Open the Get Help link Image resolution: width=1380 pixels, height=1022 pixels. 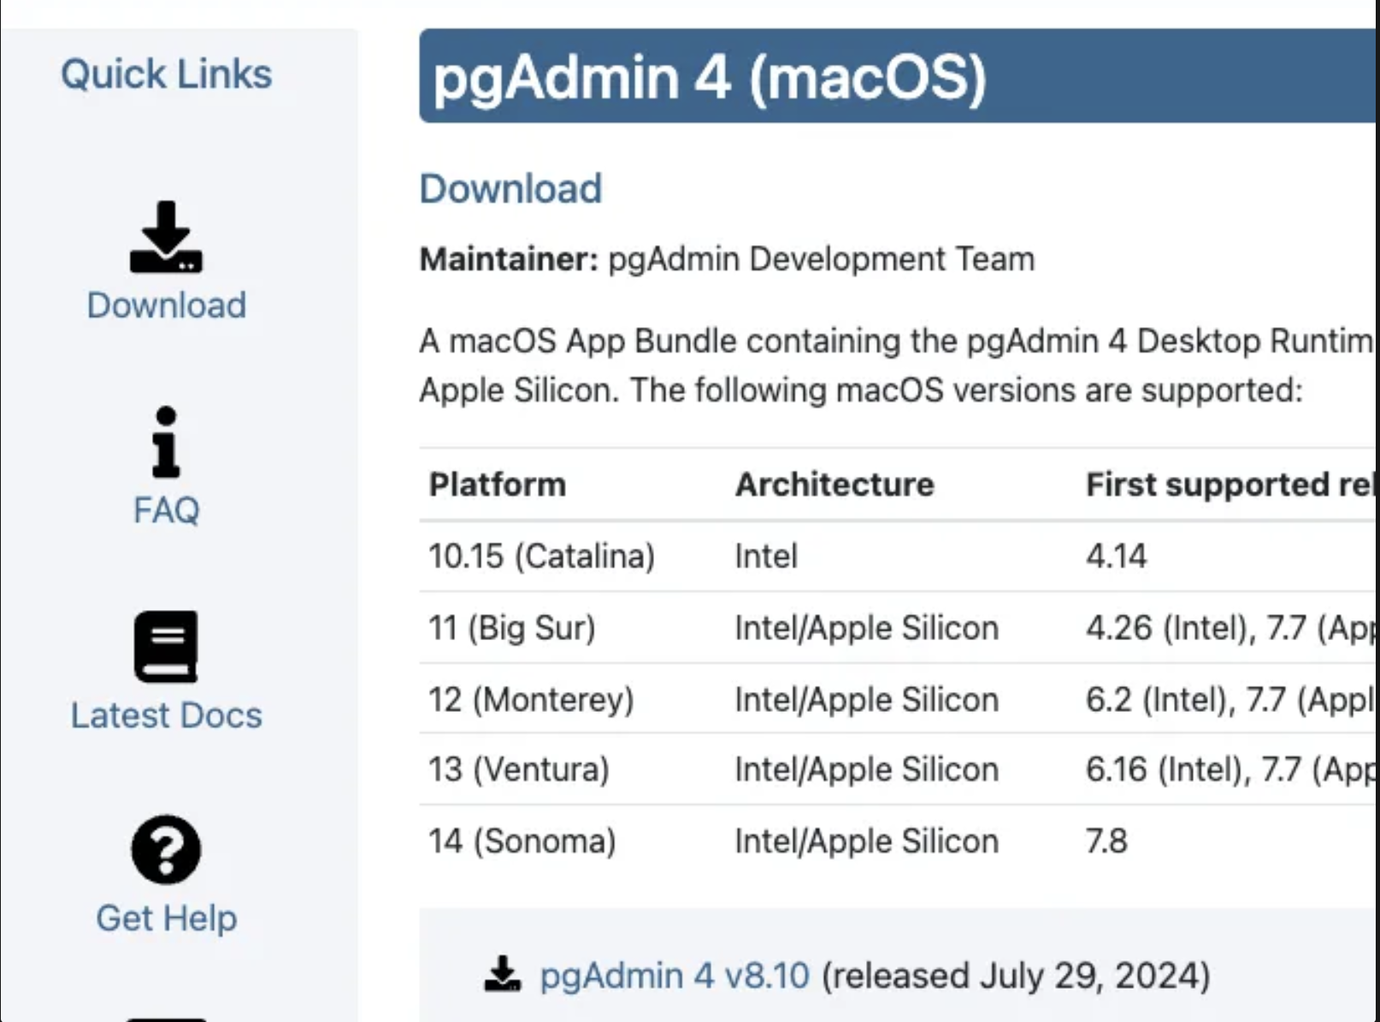pyautogui.click(x=166, y=919)
